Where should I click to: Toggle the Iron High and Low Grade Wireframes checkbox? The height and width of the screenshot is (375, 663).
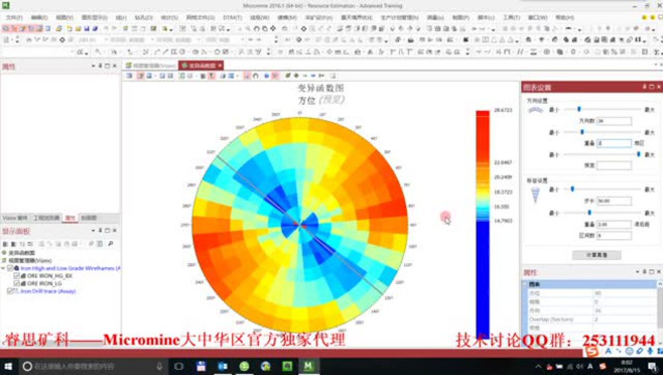10,268
